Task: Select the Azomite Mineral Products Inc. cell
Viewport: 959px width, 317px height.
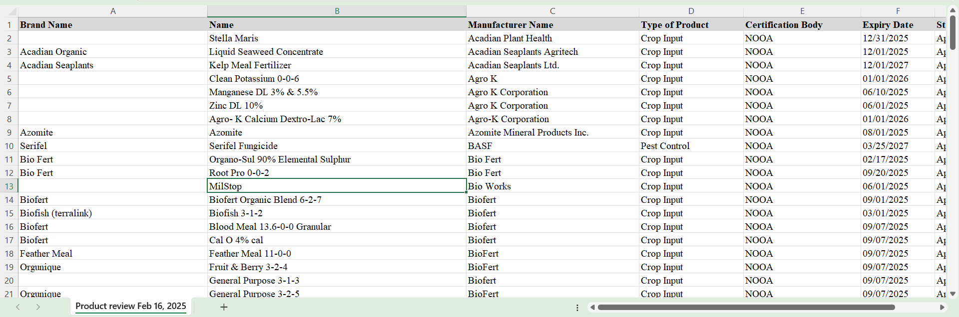Action: click(528, 133)
